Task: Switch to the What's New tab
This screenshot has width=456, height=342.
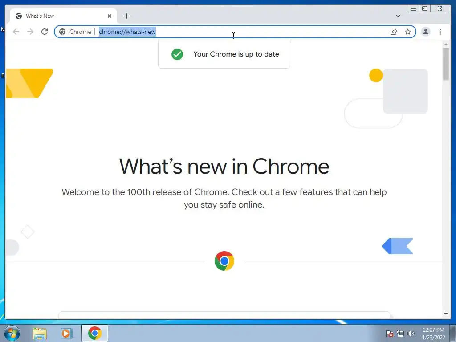Action: click(x=63, y=16)
